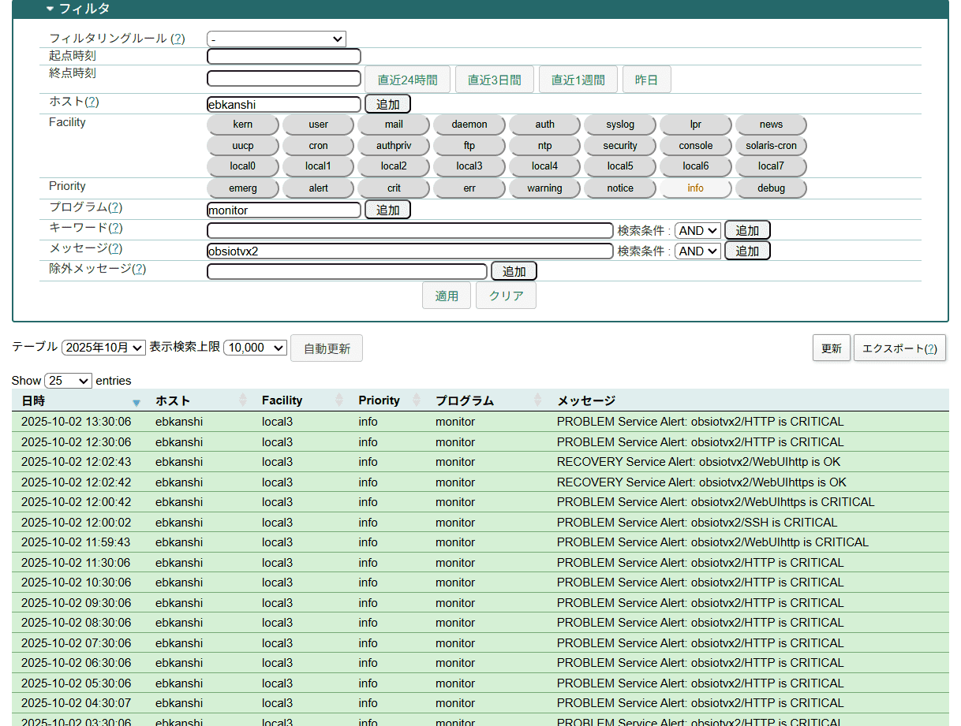Image resolution: width=961 pixels, height=726 pixels.
Task: Toggle the daemon facility filter
Action: pyautogui.click(x=469, y=125)
